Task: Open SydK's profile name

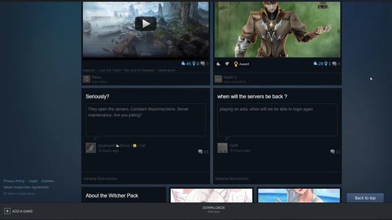Action: pyautogui.click(x=234, y=145)
